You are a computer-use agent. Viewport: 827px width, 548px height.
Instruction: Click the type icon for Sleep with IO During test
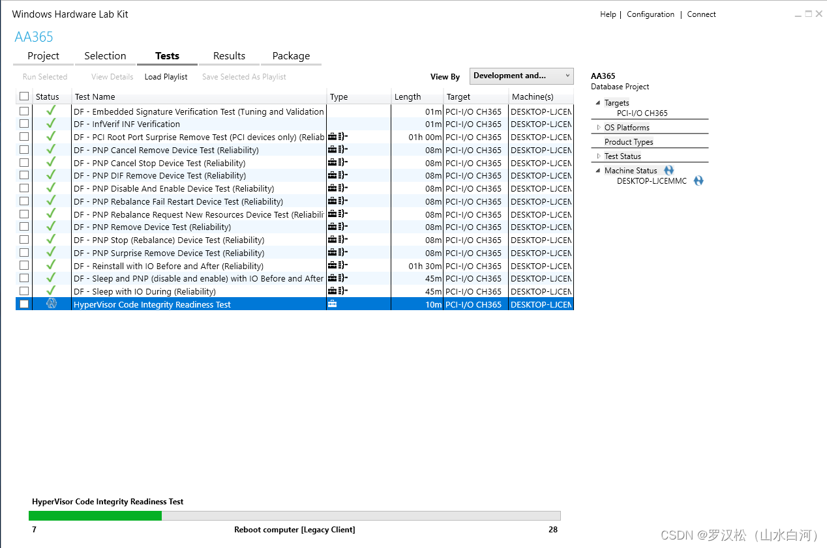click(338, 291)
